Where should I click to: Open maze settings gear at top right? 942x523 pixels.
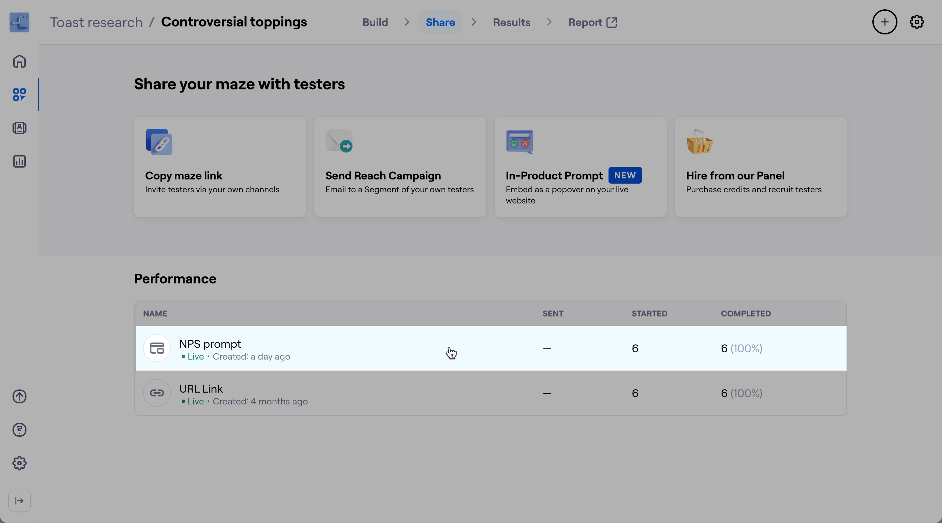(917, 22)
